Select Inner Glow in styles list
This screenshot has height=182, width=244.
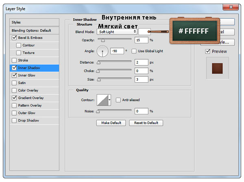(28, 75)
